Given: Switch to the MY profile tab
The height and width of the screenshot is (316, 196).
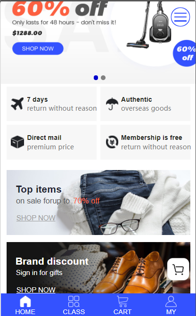Looking at the screenshot, I should click(171, 305).
